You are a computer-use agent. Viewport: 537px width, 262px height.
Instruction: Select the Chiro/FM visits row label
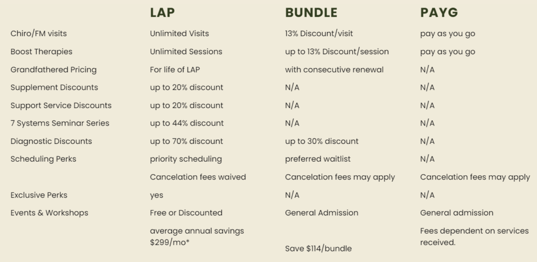(x=39, y=34)
